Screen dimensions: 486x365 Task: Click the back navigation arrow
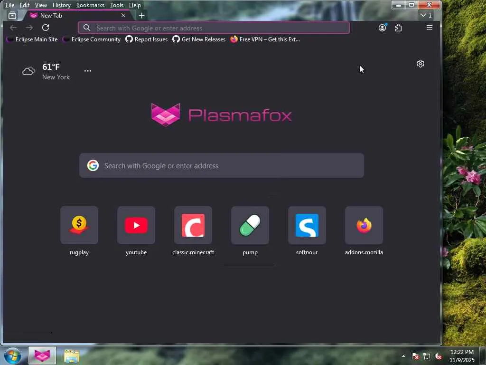tap(13, 28)
